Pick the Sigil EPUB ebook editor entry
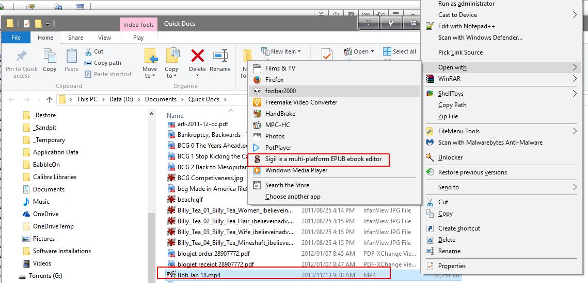Screen dimensions: 588x283 click(x=334, y=159)
